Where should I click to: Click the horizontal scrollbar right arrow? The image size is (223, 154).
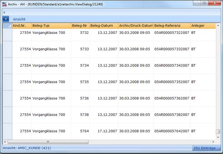[213, 142]
